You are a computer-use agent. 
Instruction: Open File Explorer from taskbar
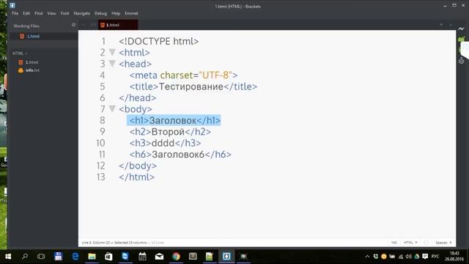click(92, 257)
